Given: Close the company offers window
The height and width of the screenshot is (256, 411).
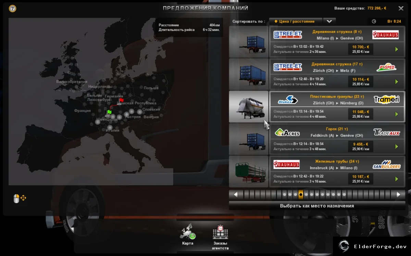Looking at the screenshot, I should click(x=401, y=8).
